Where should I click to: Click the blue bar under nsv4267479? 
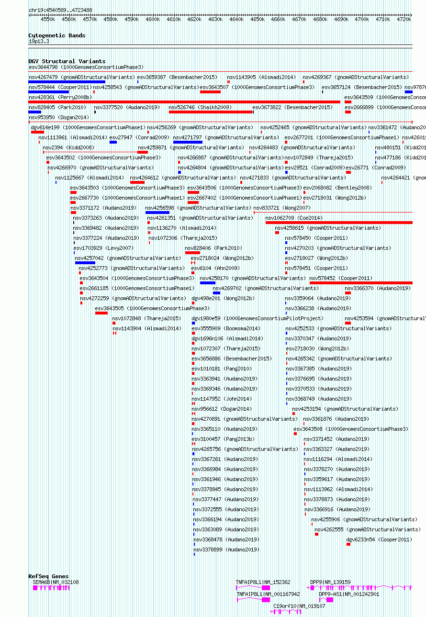point(67,82)
